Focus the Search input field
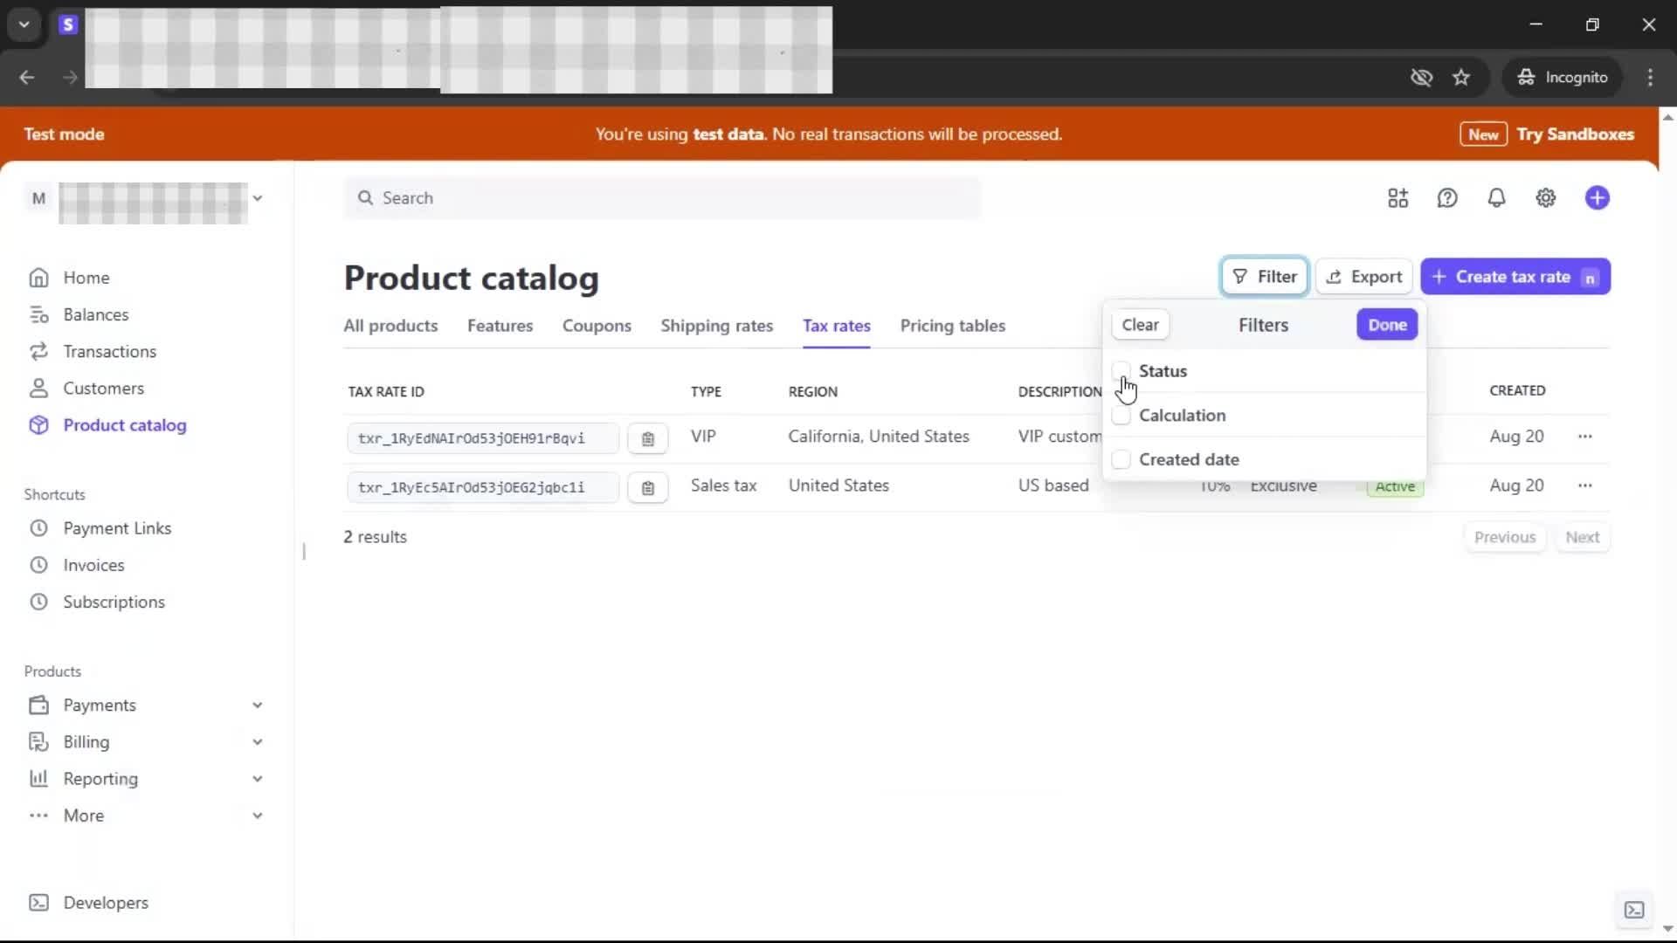The image size is (1677, 943). (x=662, y=198)
